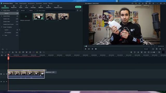
Task: Expand the preview to fullscreen icon
Action: point(164,49)
